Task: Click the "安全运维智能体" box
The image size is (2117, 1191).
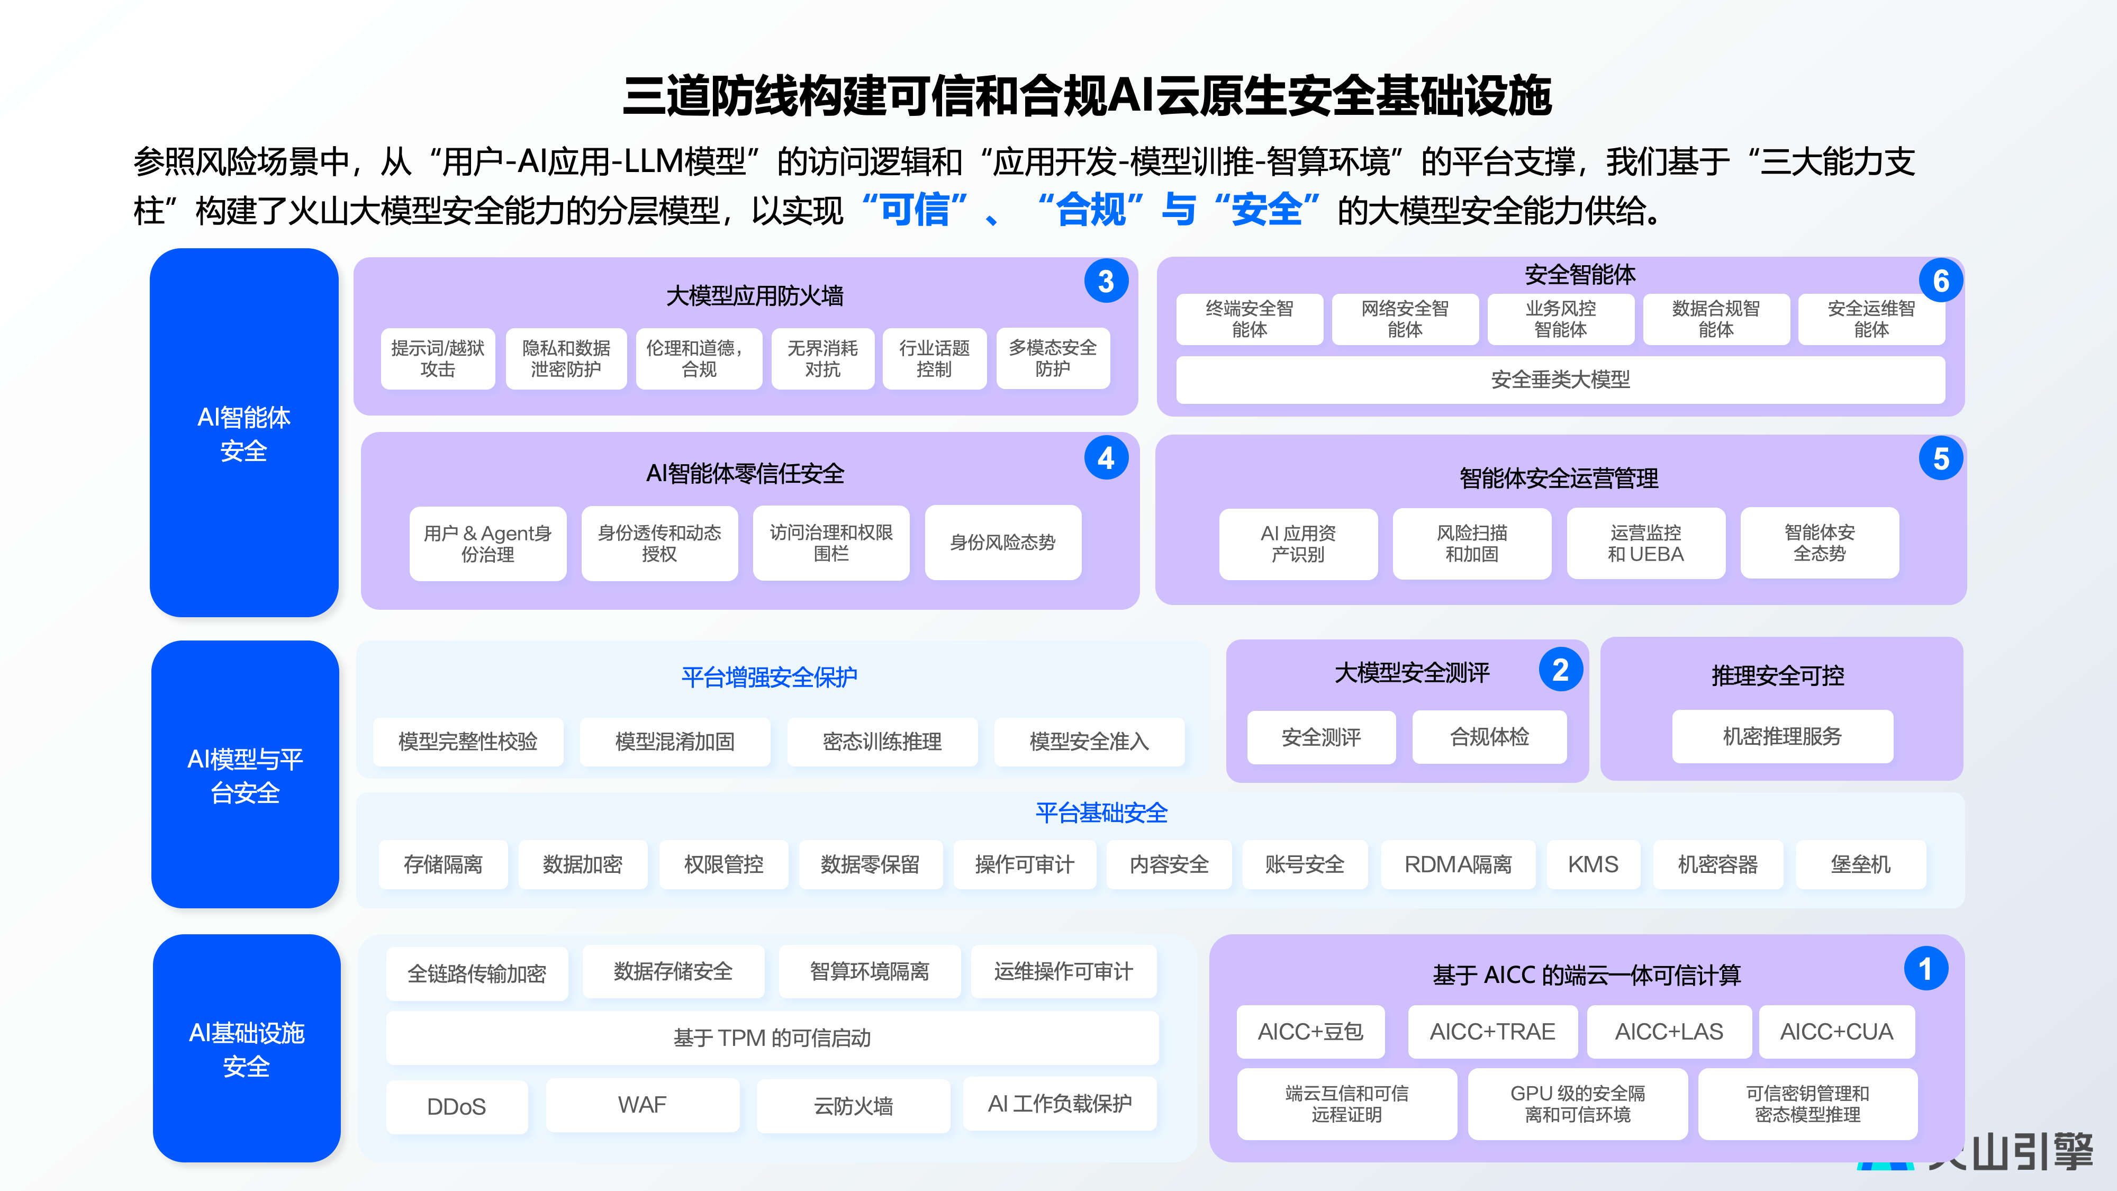Action: [1871, 319]
